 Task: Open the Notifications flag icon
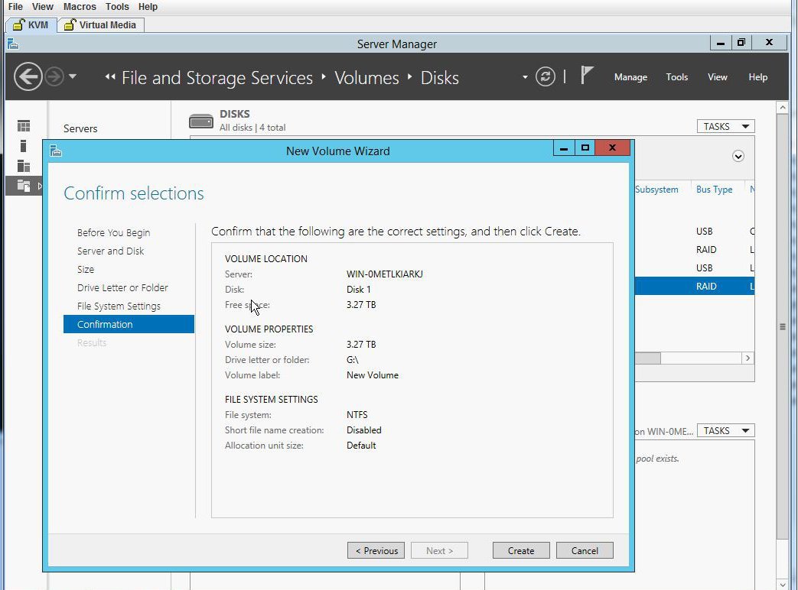pyautogui.click(x=587, y=76)
